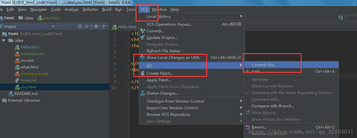Click the green plus Add icon
This screenshot has width=357, height=138.
(x=248, y=72)
